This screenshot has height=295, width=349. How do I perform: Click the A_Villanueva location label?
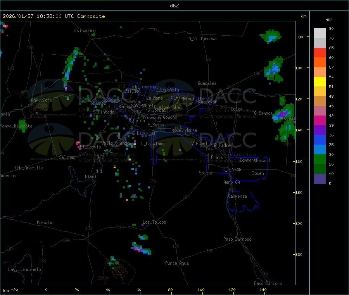tap(202, 39)
